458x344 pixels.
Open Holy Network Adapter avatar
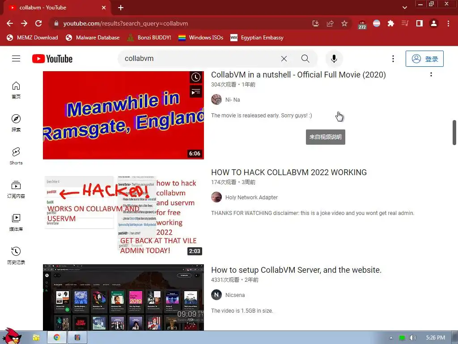[216, 197]
